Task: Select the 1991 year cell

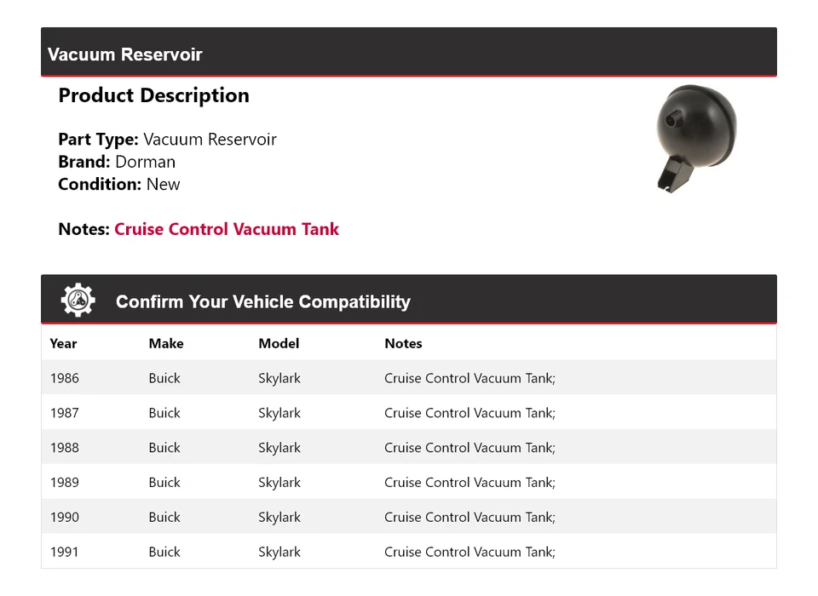Action: click(64, 552)
